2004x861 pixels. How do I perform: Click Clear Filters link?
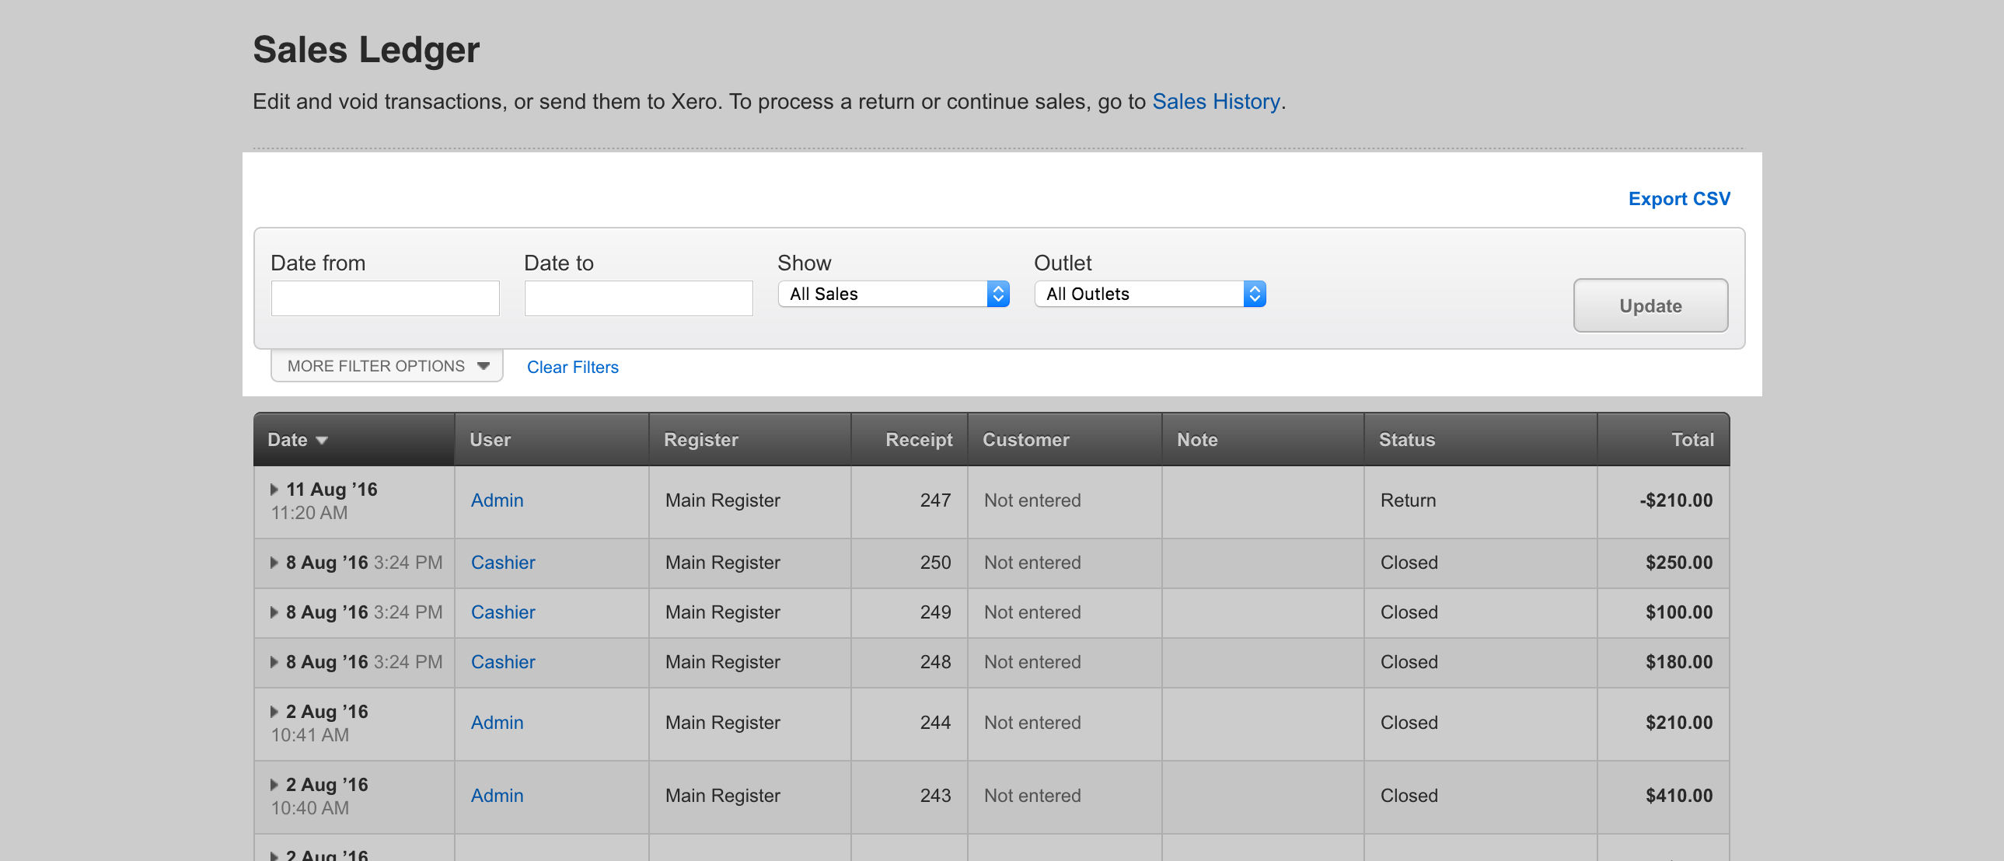click(x=573, y=367)
